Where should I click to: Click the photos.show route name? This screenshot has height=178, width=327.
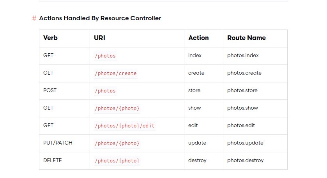(242, 108)
